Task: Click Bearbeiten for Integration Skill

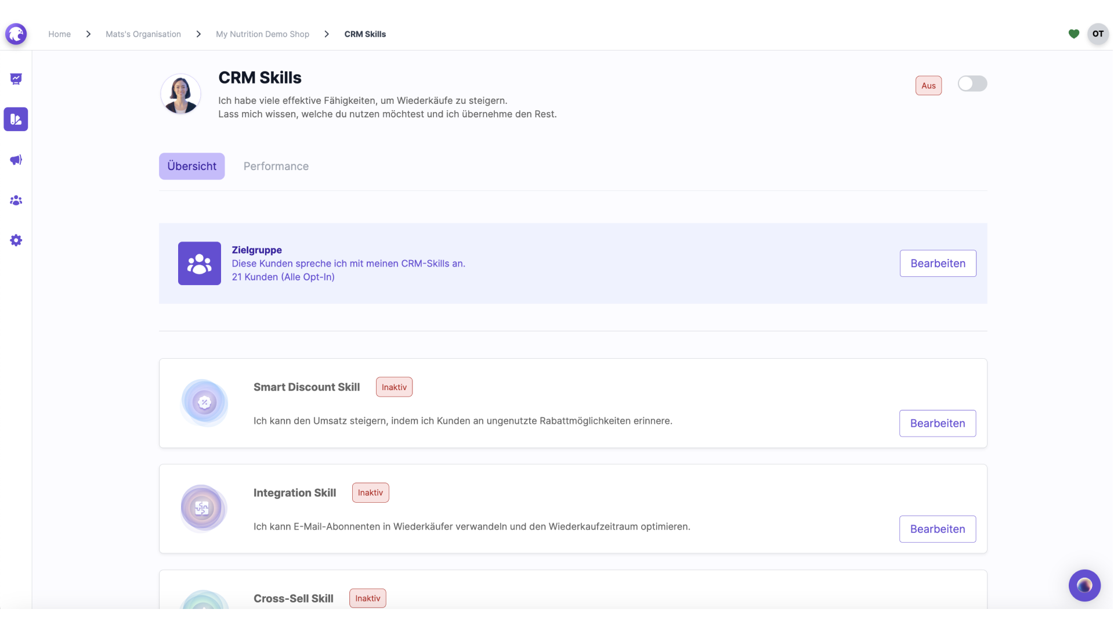Action: point(938,529)
